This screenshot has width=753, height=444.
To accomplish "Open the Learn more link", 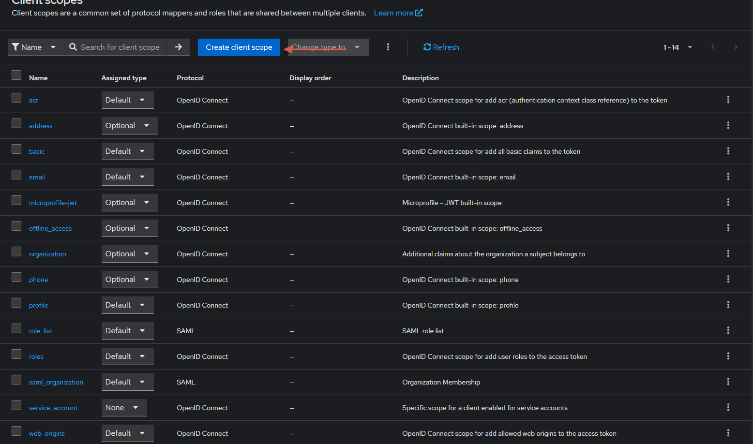I will point(398,13).
